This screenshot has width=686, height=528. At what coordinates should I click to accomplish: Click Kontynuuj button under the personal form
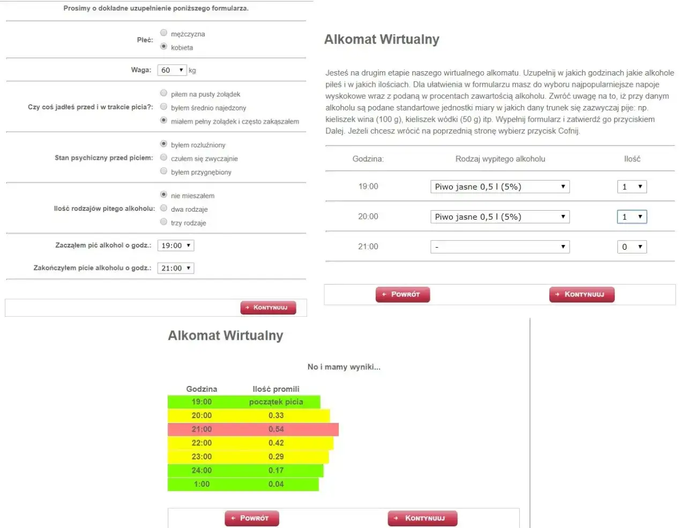[268, 308]
